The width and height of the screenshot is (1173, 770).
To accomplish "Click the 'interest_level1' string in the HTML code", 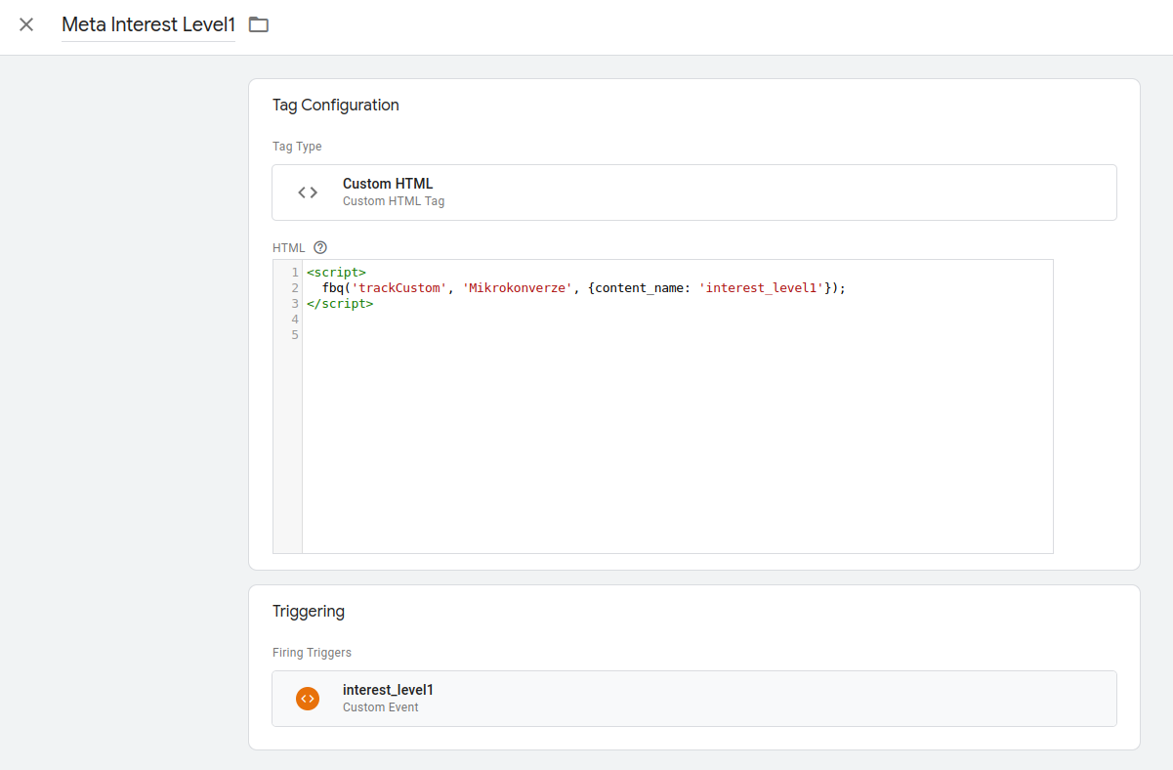I will 761,288.
